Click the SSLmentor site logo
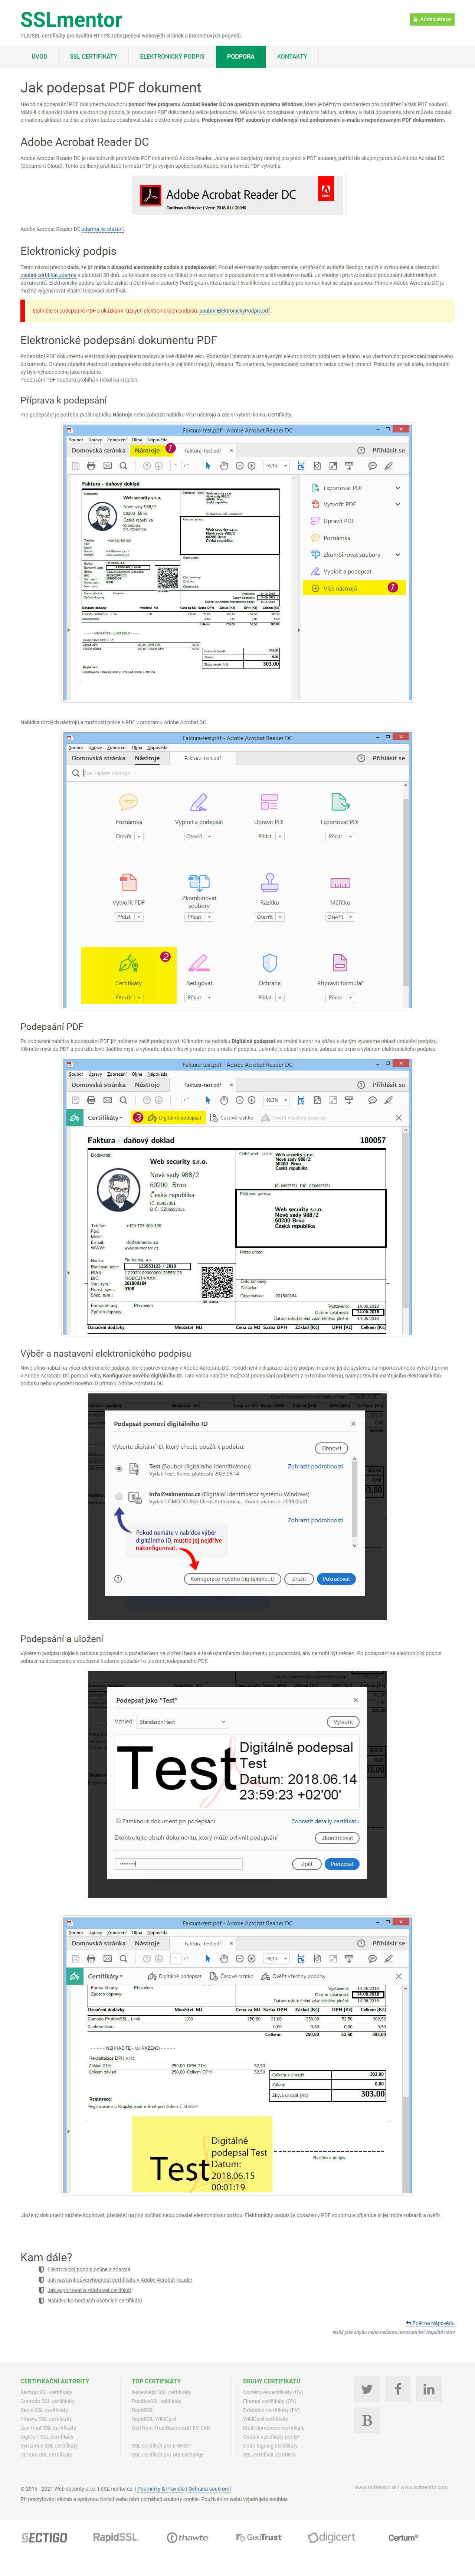The height and width of the screenshot is (2576, 475). pyautogui.click(x=71, y=20)
